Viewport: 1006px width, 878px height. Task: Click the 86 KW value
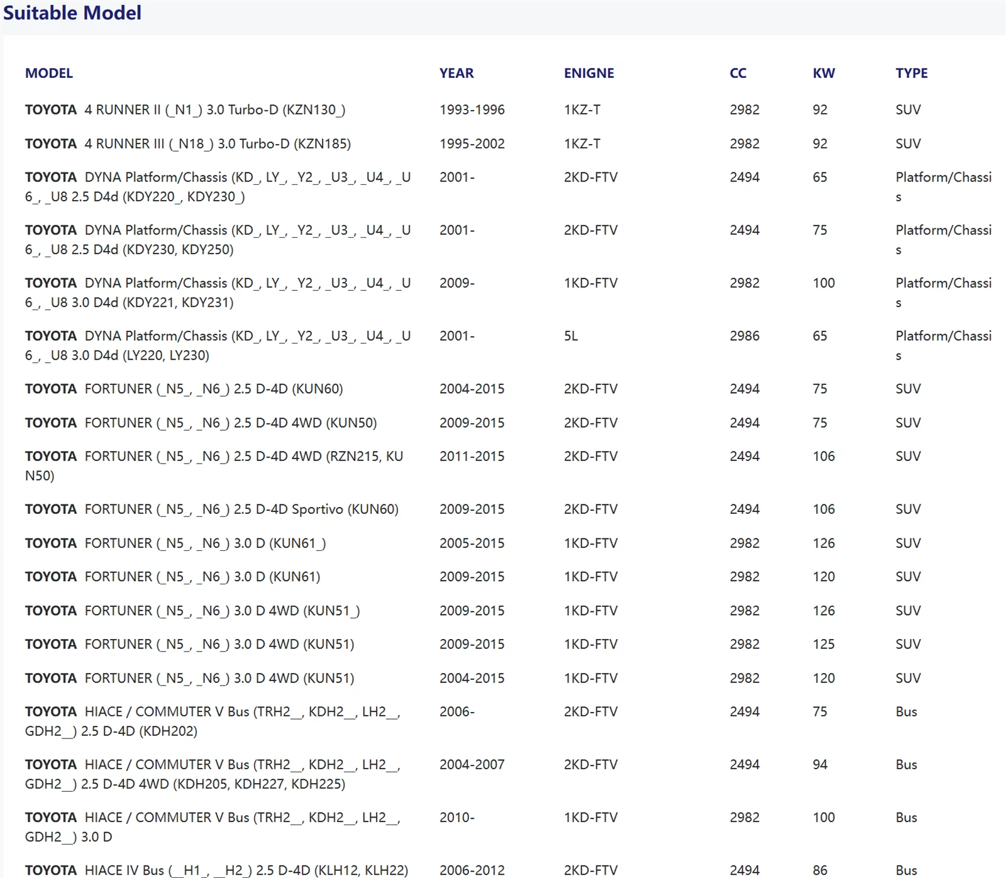tap(820, 870)
